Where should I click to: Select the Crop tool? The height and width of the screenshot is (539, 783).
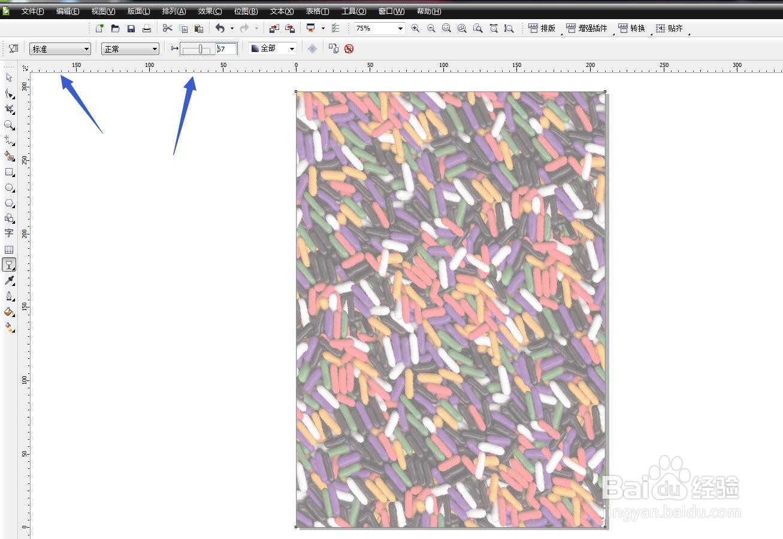click(9, 109)
